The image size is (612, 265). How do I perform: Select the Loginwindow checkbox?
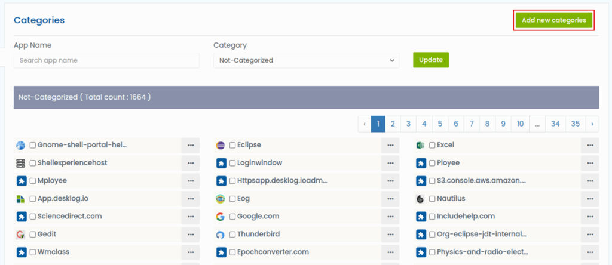click(x=232, y=163)
